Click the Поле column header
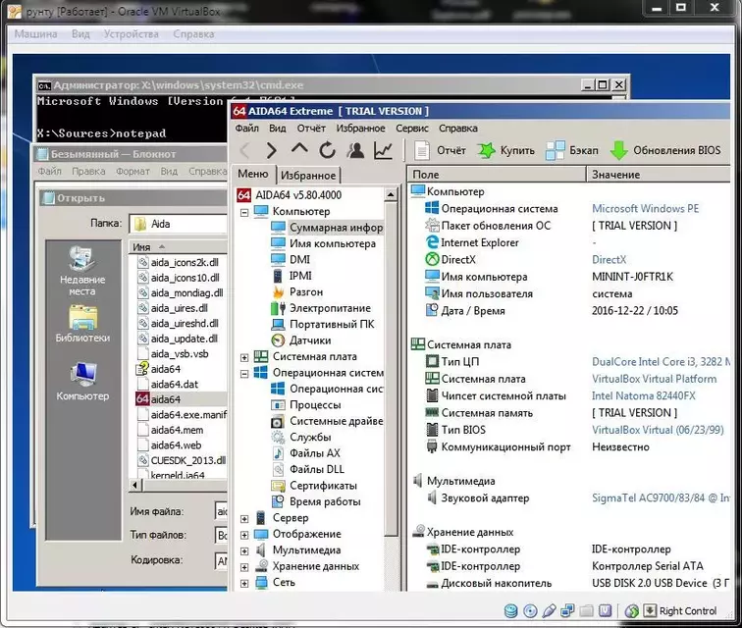This screenshot has height=628, width=742. click(497, 175)
